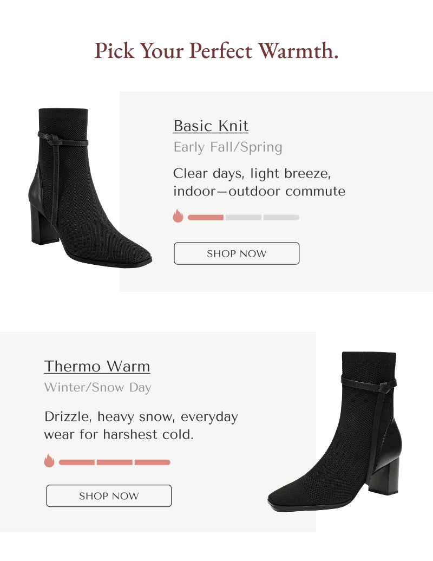433x561 pixels.
Task: Select the Basic Knit boot image
Action: pos(90,187)
